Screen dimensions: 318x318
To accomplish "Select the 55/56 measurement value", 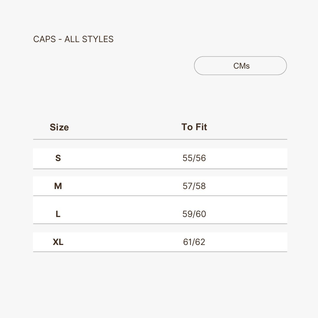I will pos(194,158).
